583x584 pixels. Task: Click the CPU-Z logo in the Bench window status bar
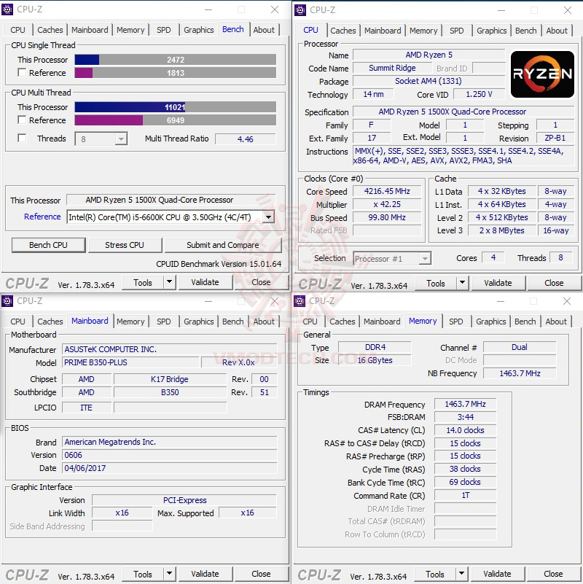point(28,281)
